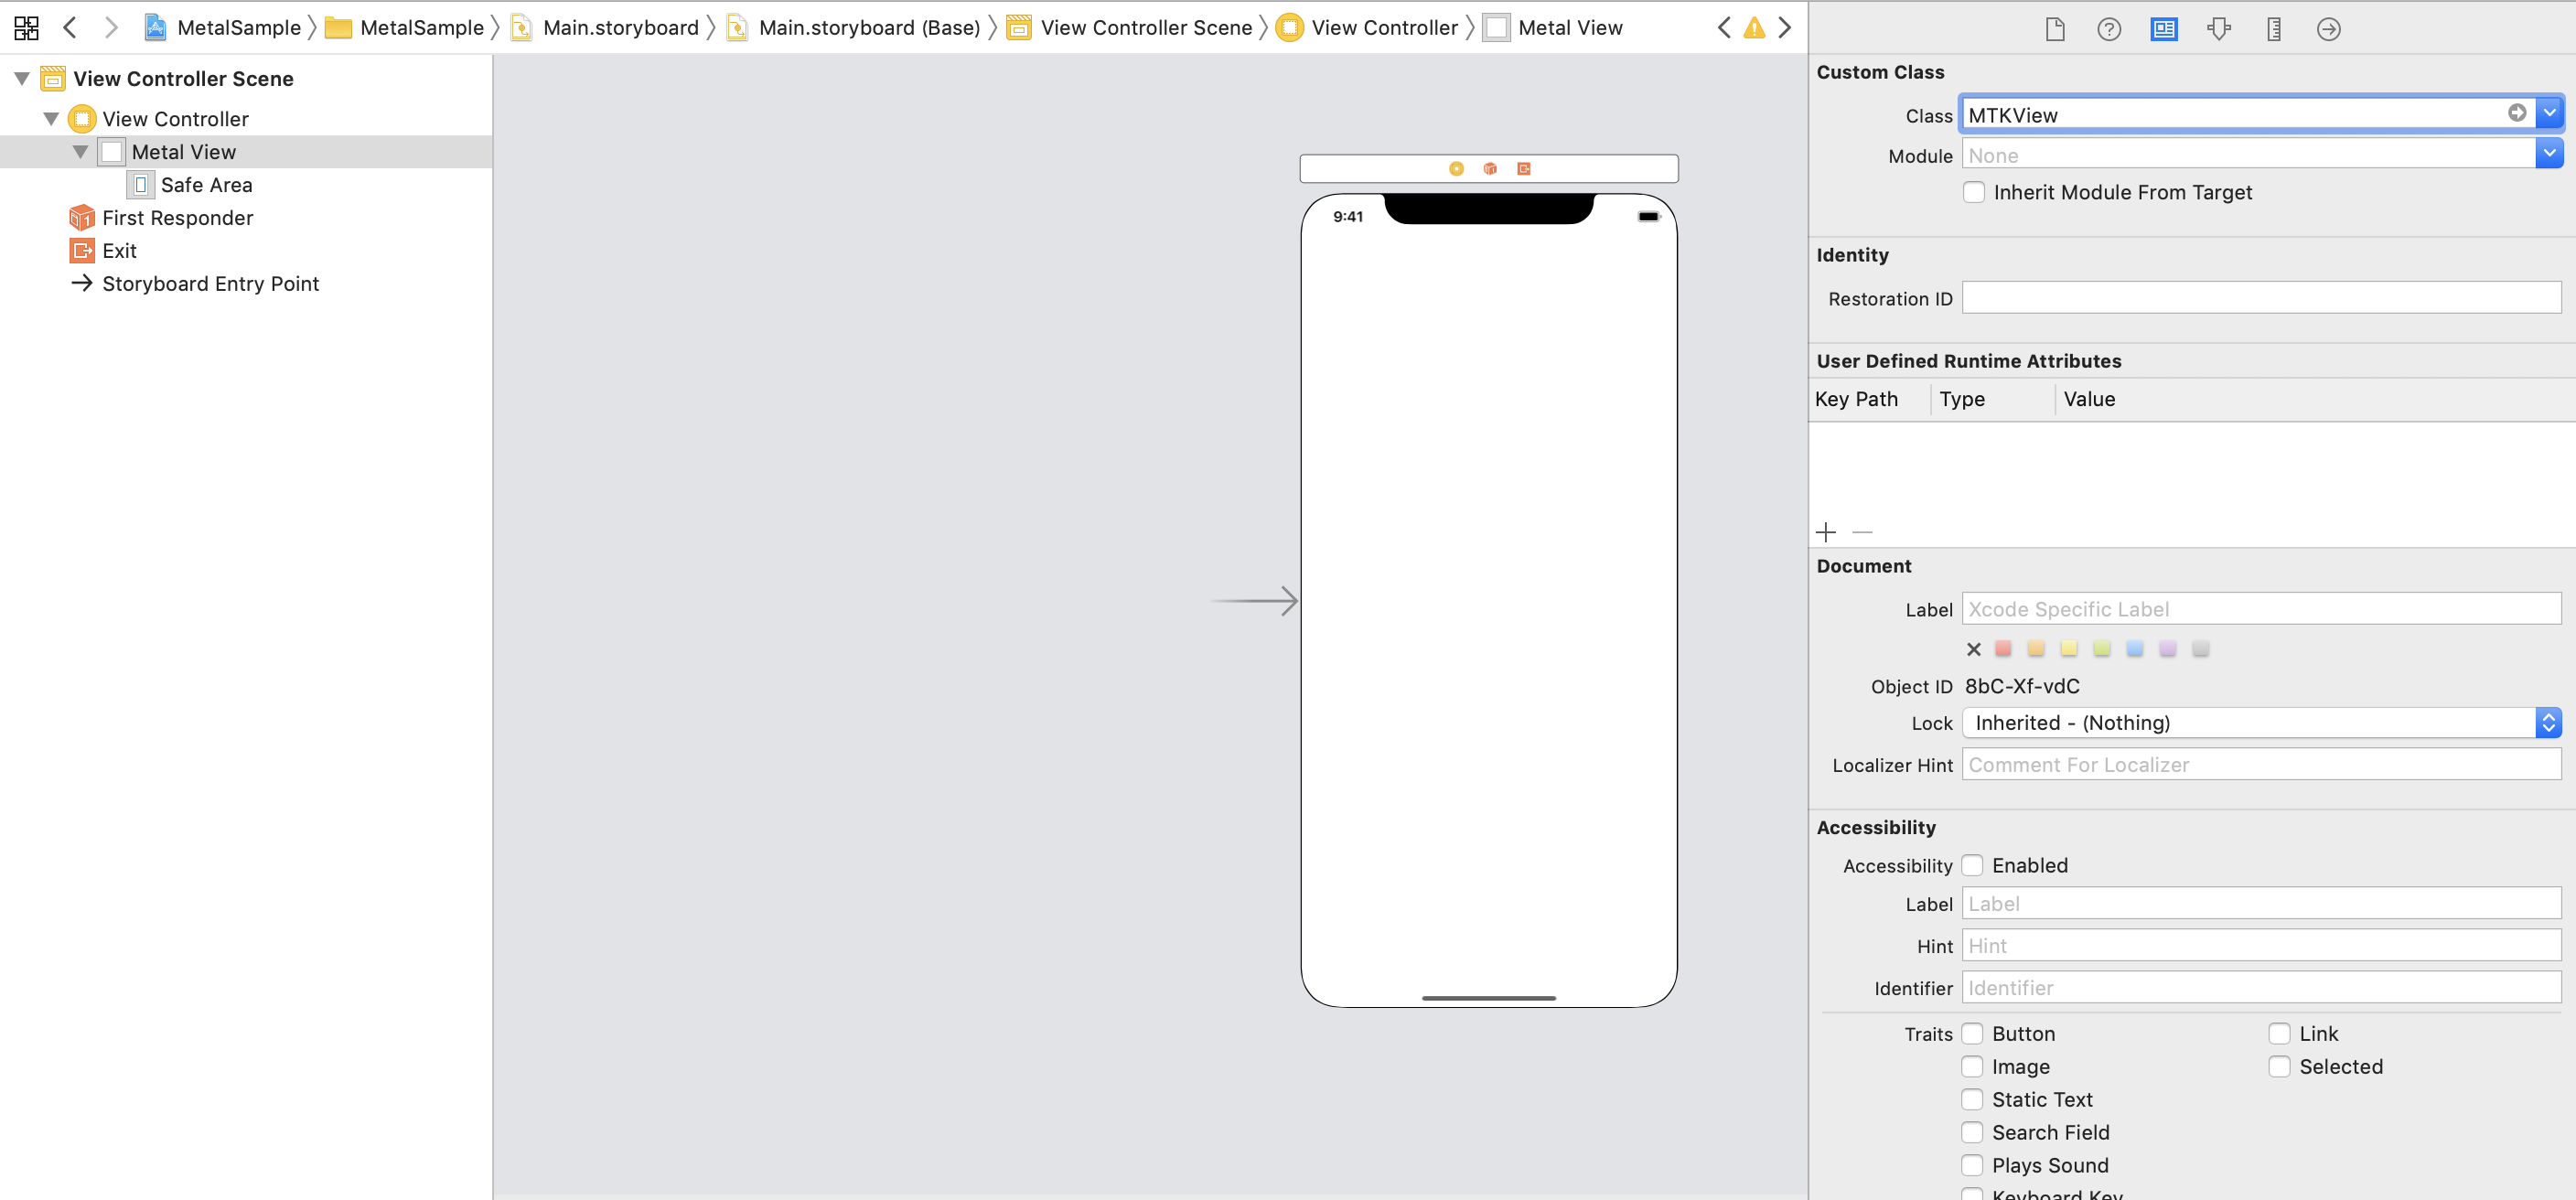Collapse the Metal View tree item
Image resolution: width=2576 pixels, height=1200 pixels.
click(x=80, y=152)
